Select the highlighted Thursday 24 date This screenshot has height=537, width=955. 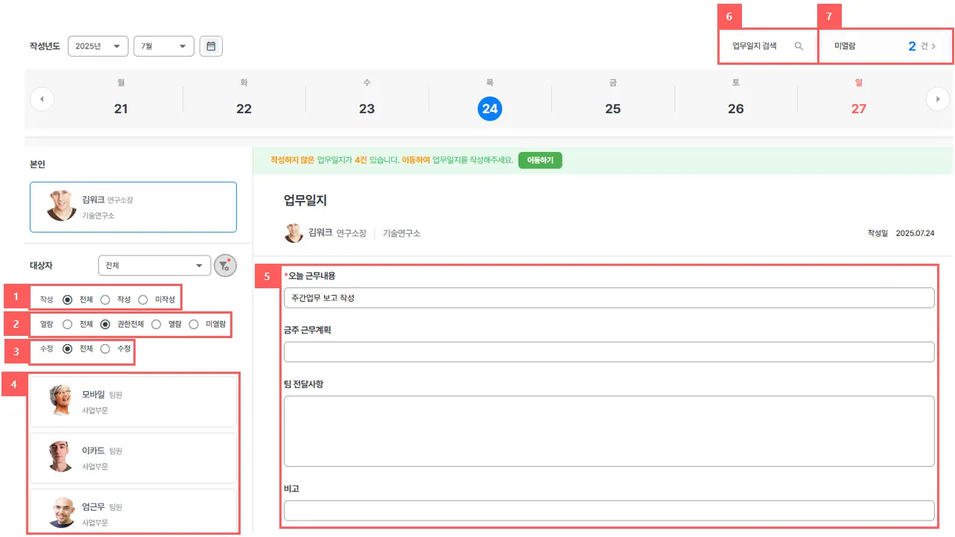(490, 109)
